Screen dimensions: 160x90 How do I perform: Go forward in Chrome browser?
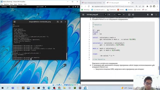(85, 6)
